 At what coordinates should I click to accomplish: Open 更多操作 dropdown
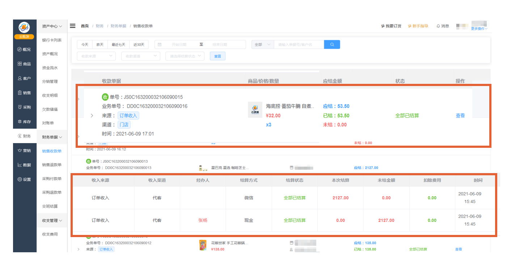click(479, 29)
